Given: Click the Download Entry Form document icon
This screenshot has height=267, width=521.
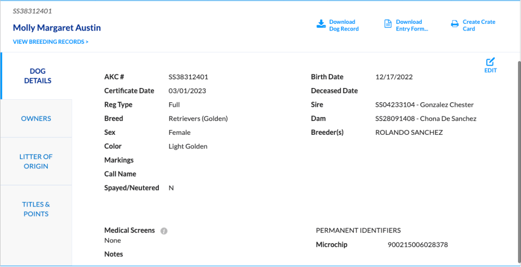Looking at the screenshot, I should coord(388,24).
